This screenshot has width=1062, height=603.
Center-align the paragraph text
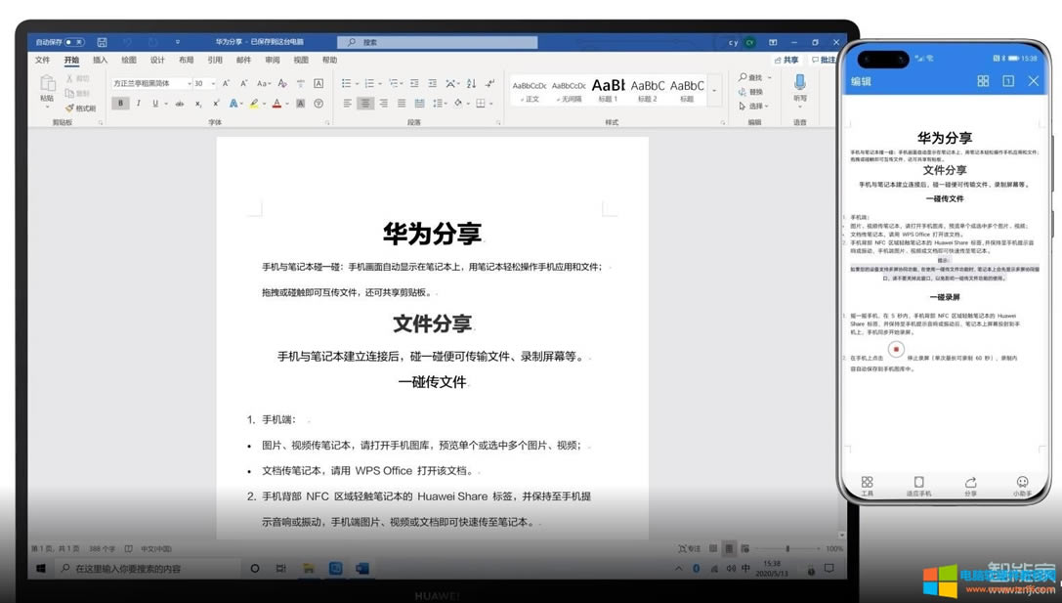[x=365, y=104]
